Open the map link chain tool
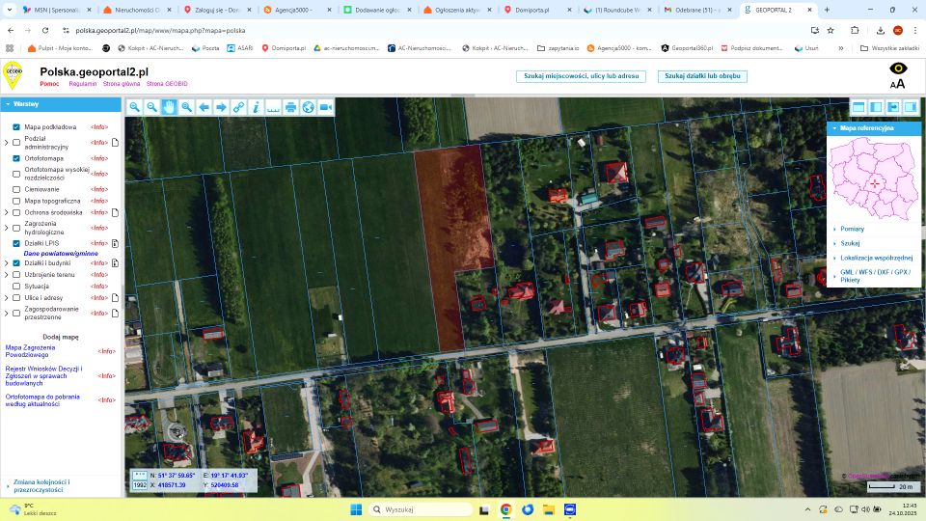Screen dimensions: 926x521 pos(238,107)
